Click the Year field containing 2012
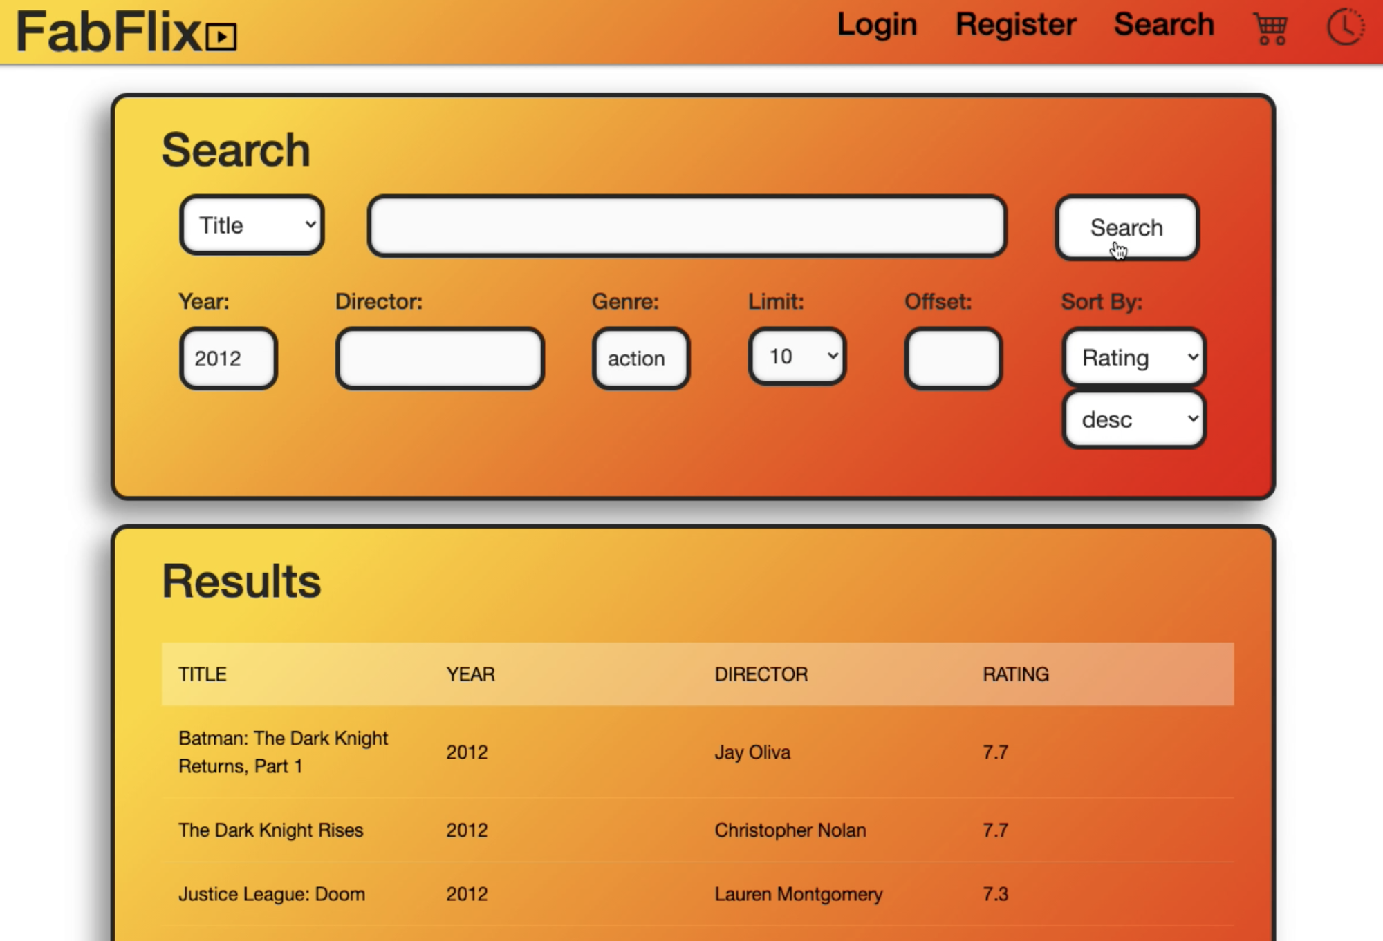This screenshot has width=1383, height=941. (228, 358)
